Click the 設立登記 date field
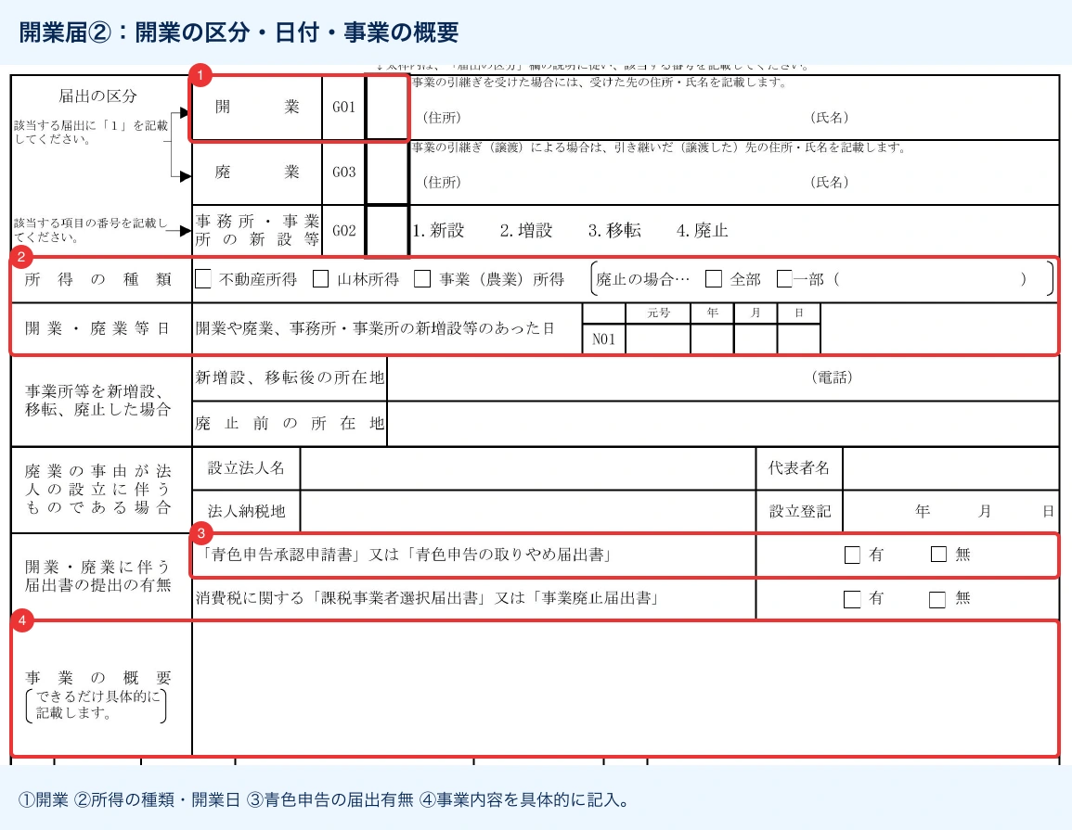The width and height of the screenshot is (1072, 830). pyautogui.click(x=951, y=511)
